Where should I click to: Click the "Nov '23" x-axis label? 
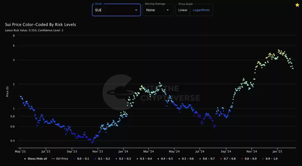(98, 151)
